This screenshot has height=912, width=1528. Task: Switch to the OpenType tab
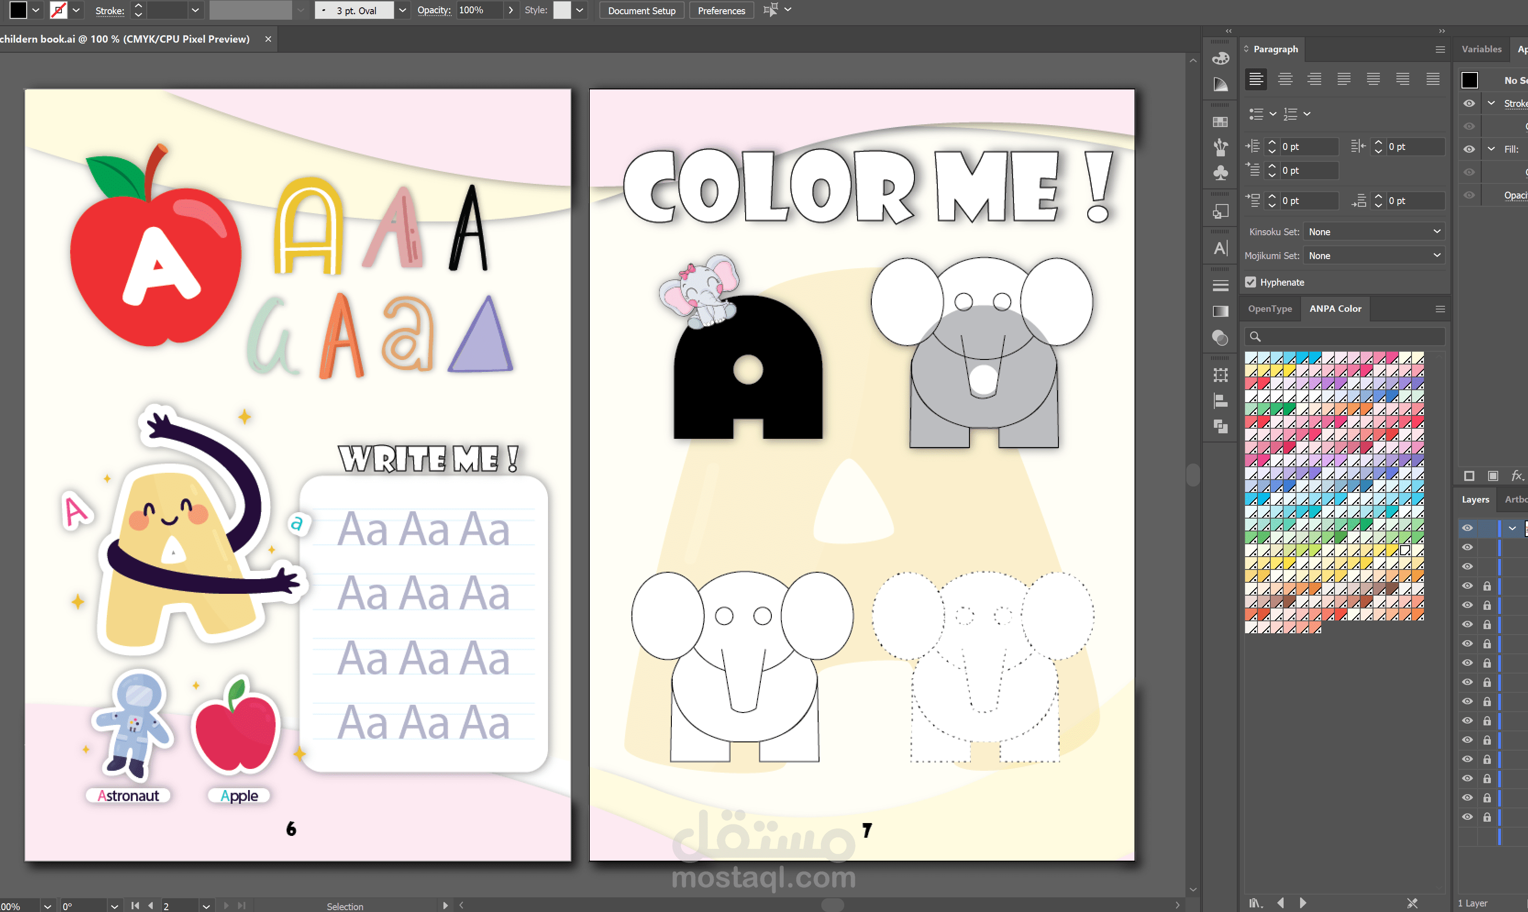(x=1269, y=309)
